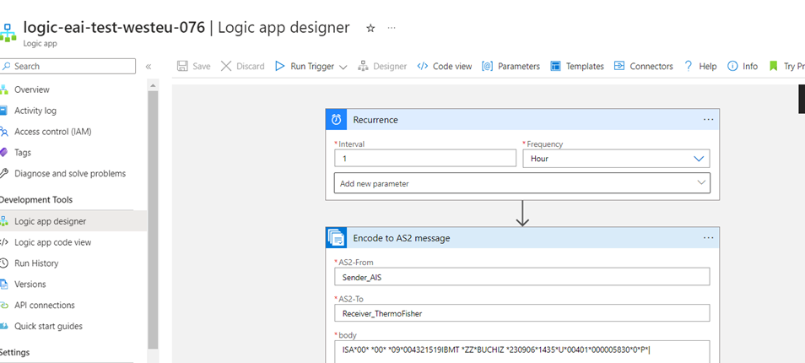Click the Discard toolbar button
The height and width of the screenshot is (363, 805).
pos(242,66)
